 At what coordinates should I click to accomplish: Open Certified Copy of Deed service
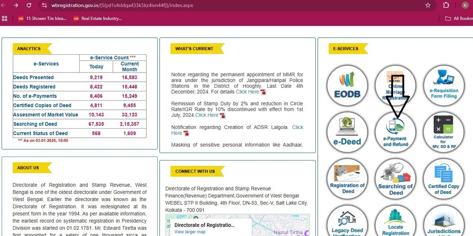click(x=443, y=179)
